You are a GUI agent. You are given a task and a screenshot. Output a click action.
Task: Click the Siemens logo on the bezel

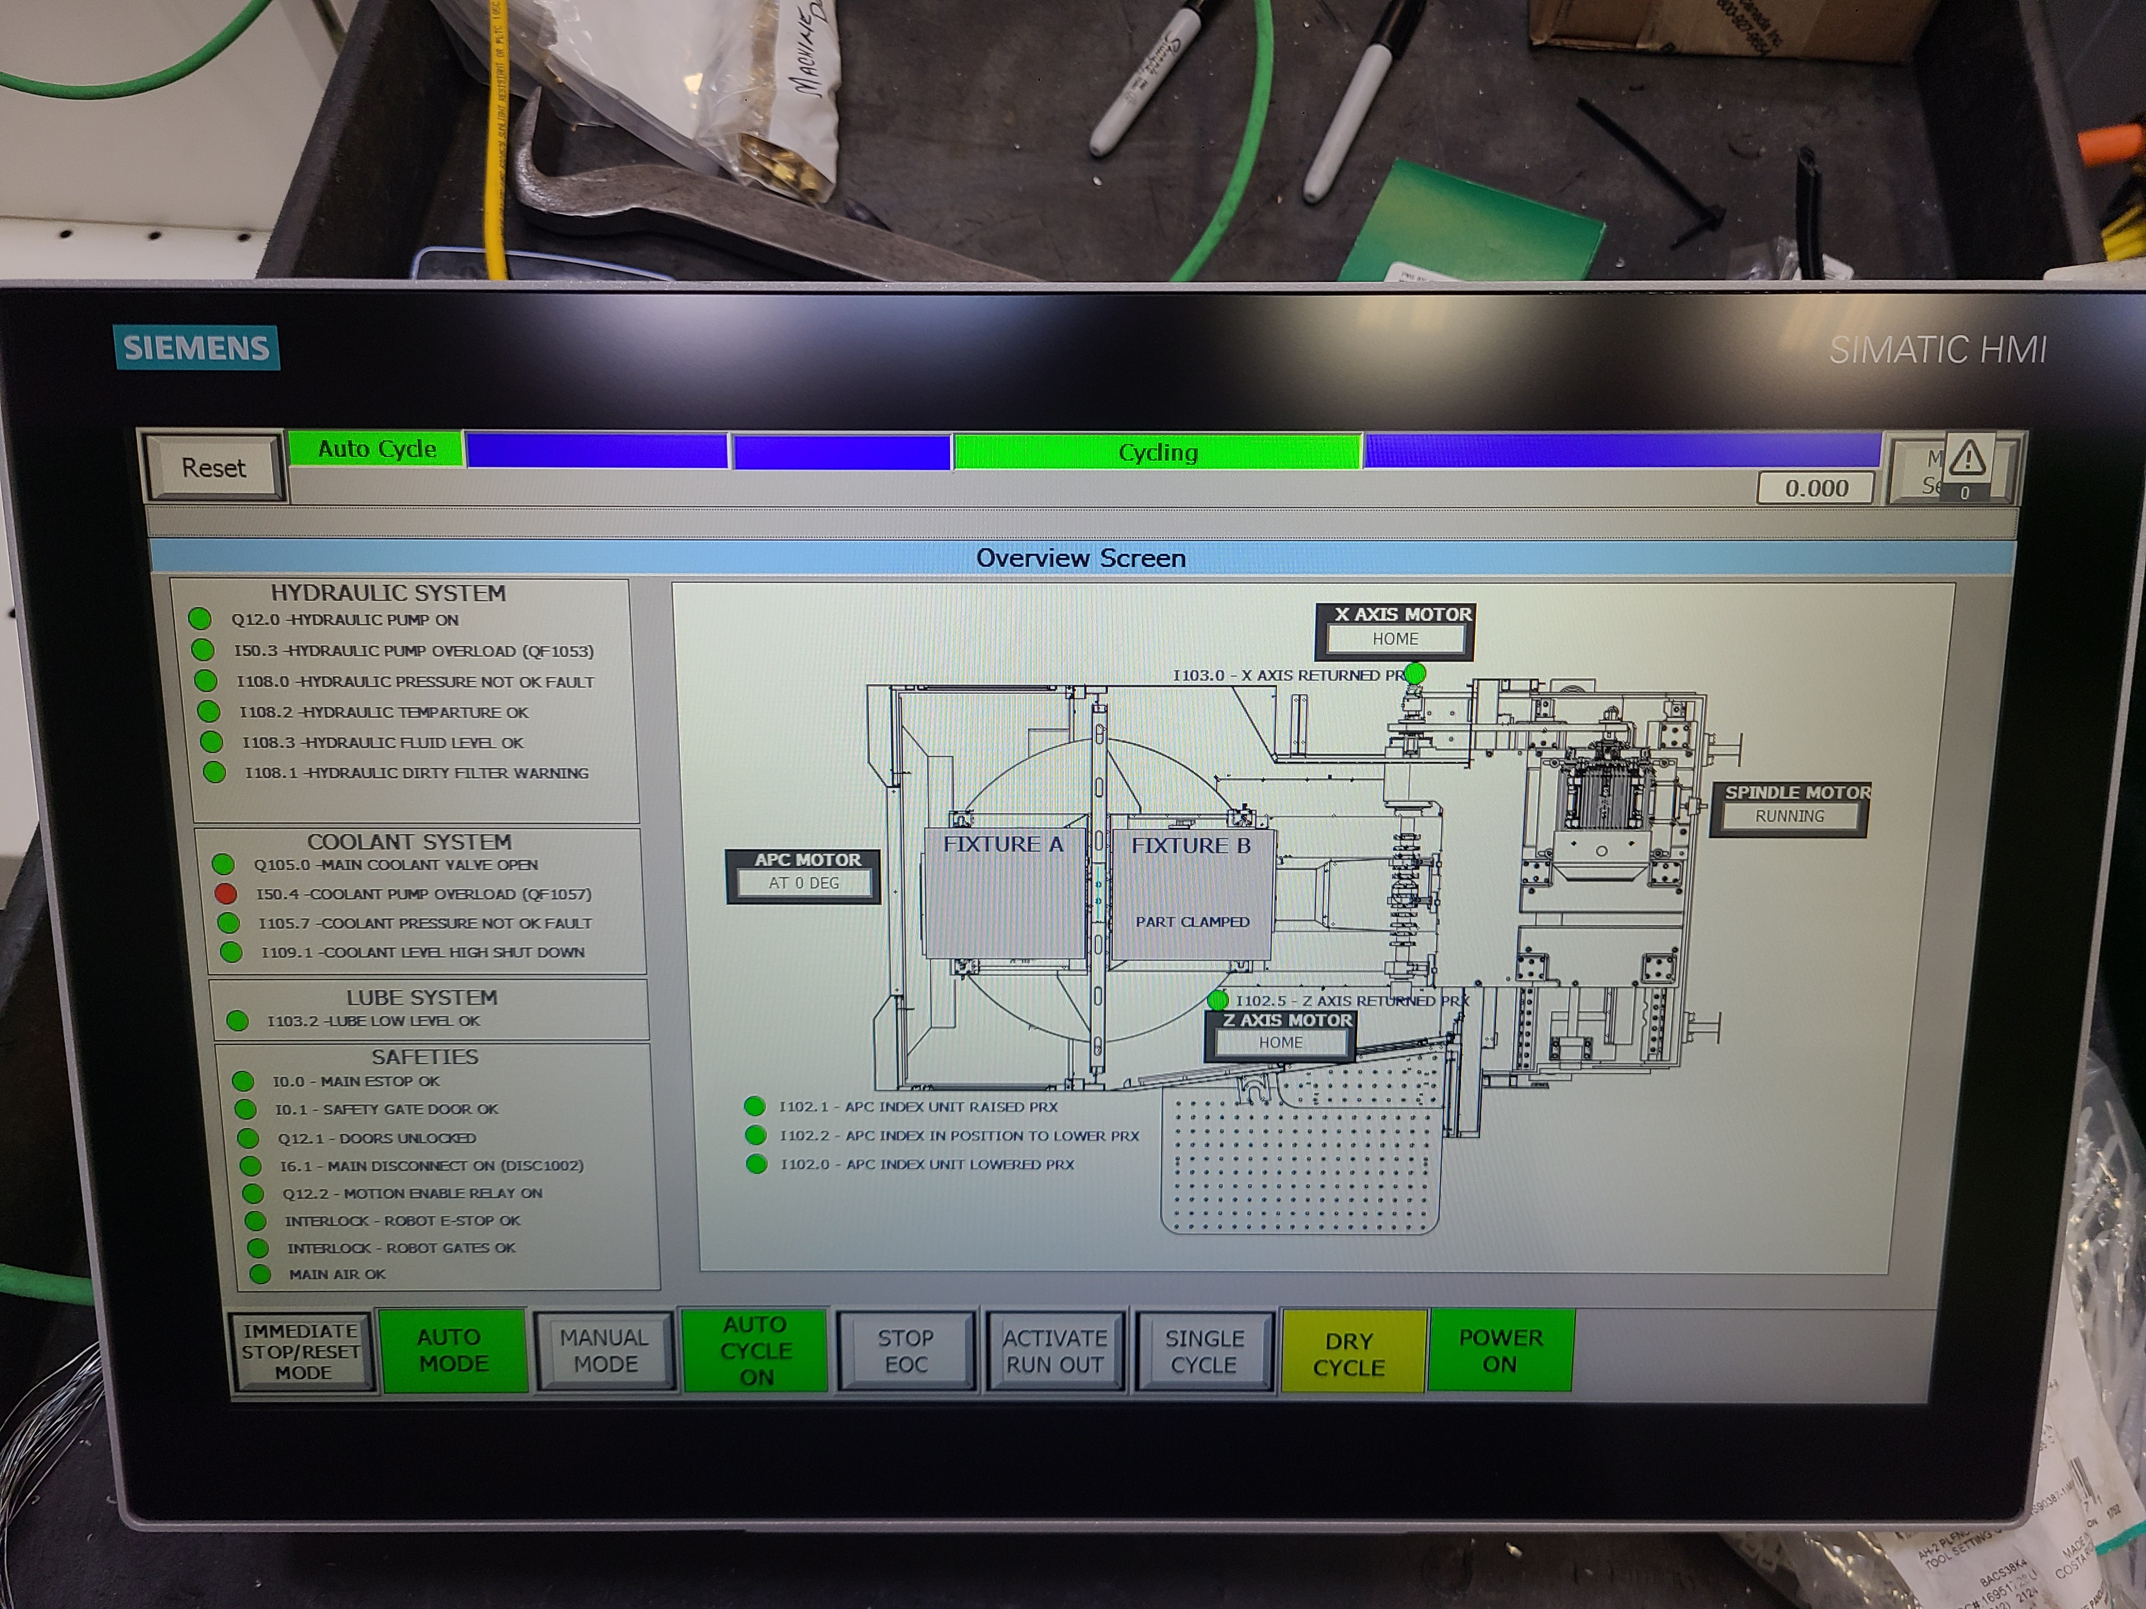196,348
